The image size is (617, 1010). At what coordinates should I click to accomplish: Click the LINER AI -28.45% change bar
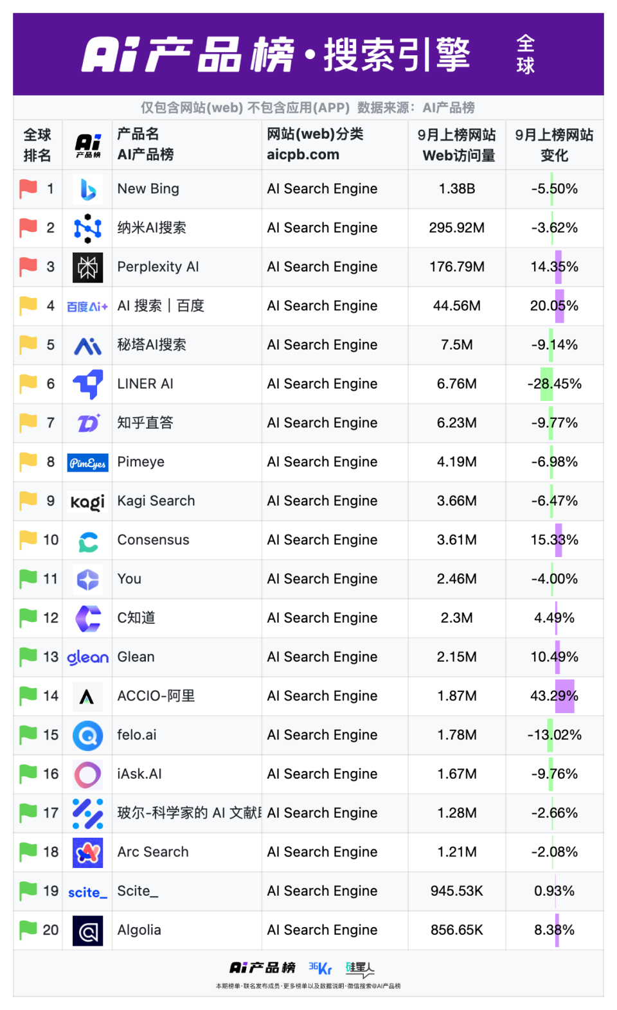[546, 384]
